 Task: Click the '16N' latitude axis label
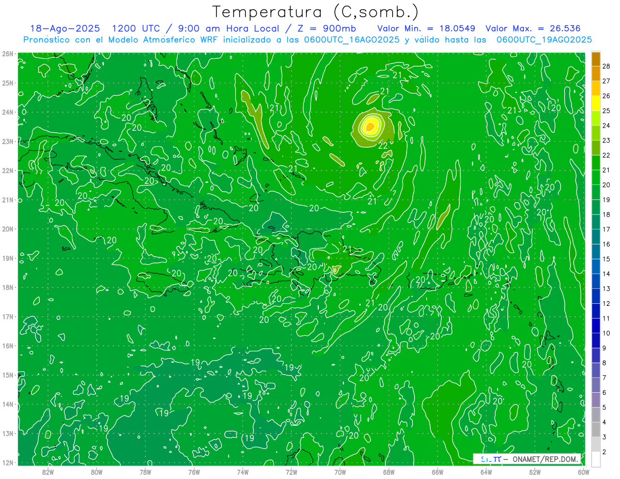[7, 346]
